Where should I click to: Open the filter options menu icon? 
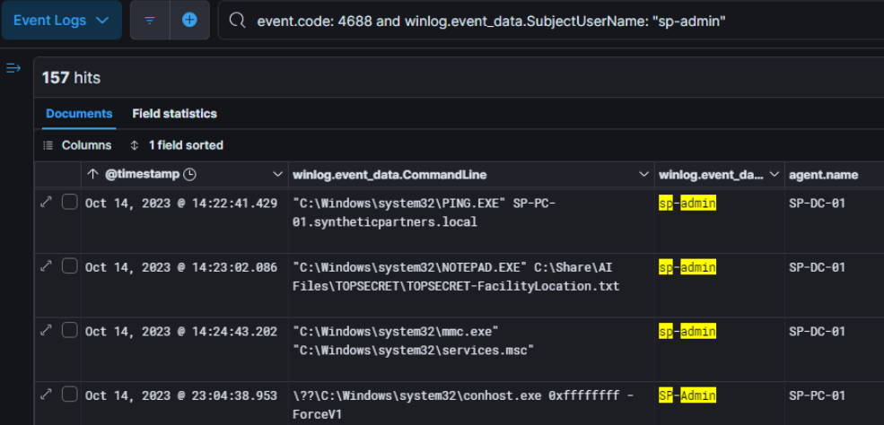tap(150, 21)
